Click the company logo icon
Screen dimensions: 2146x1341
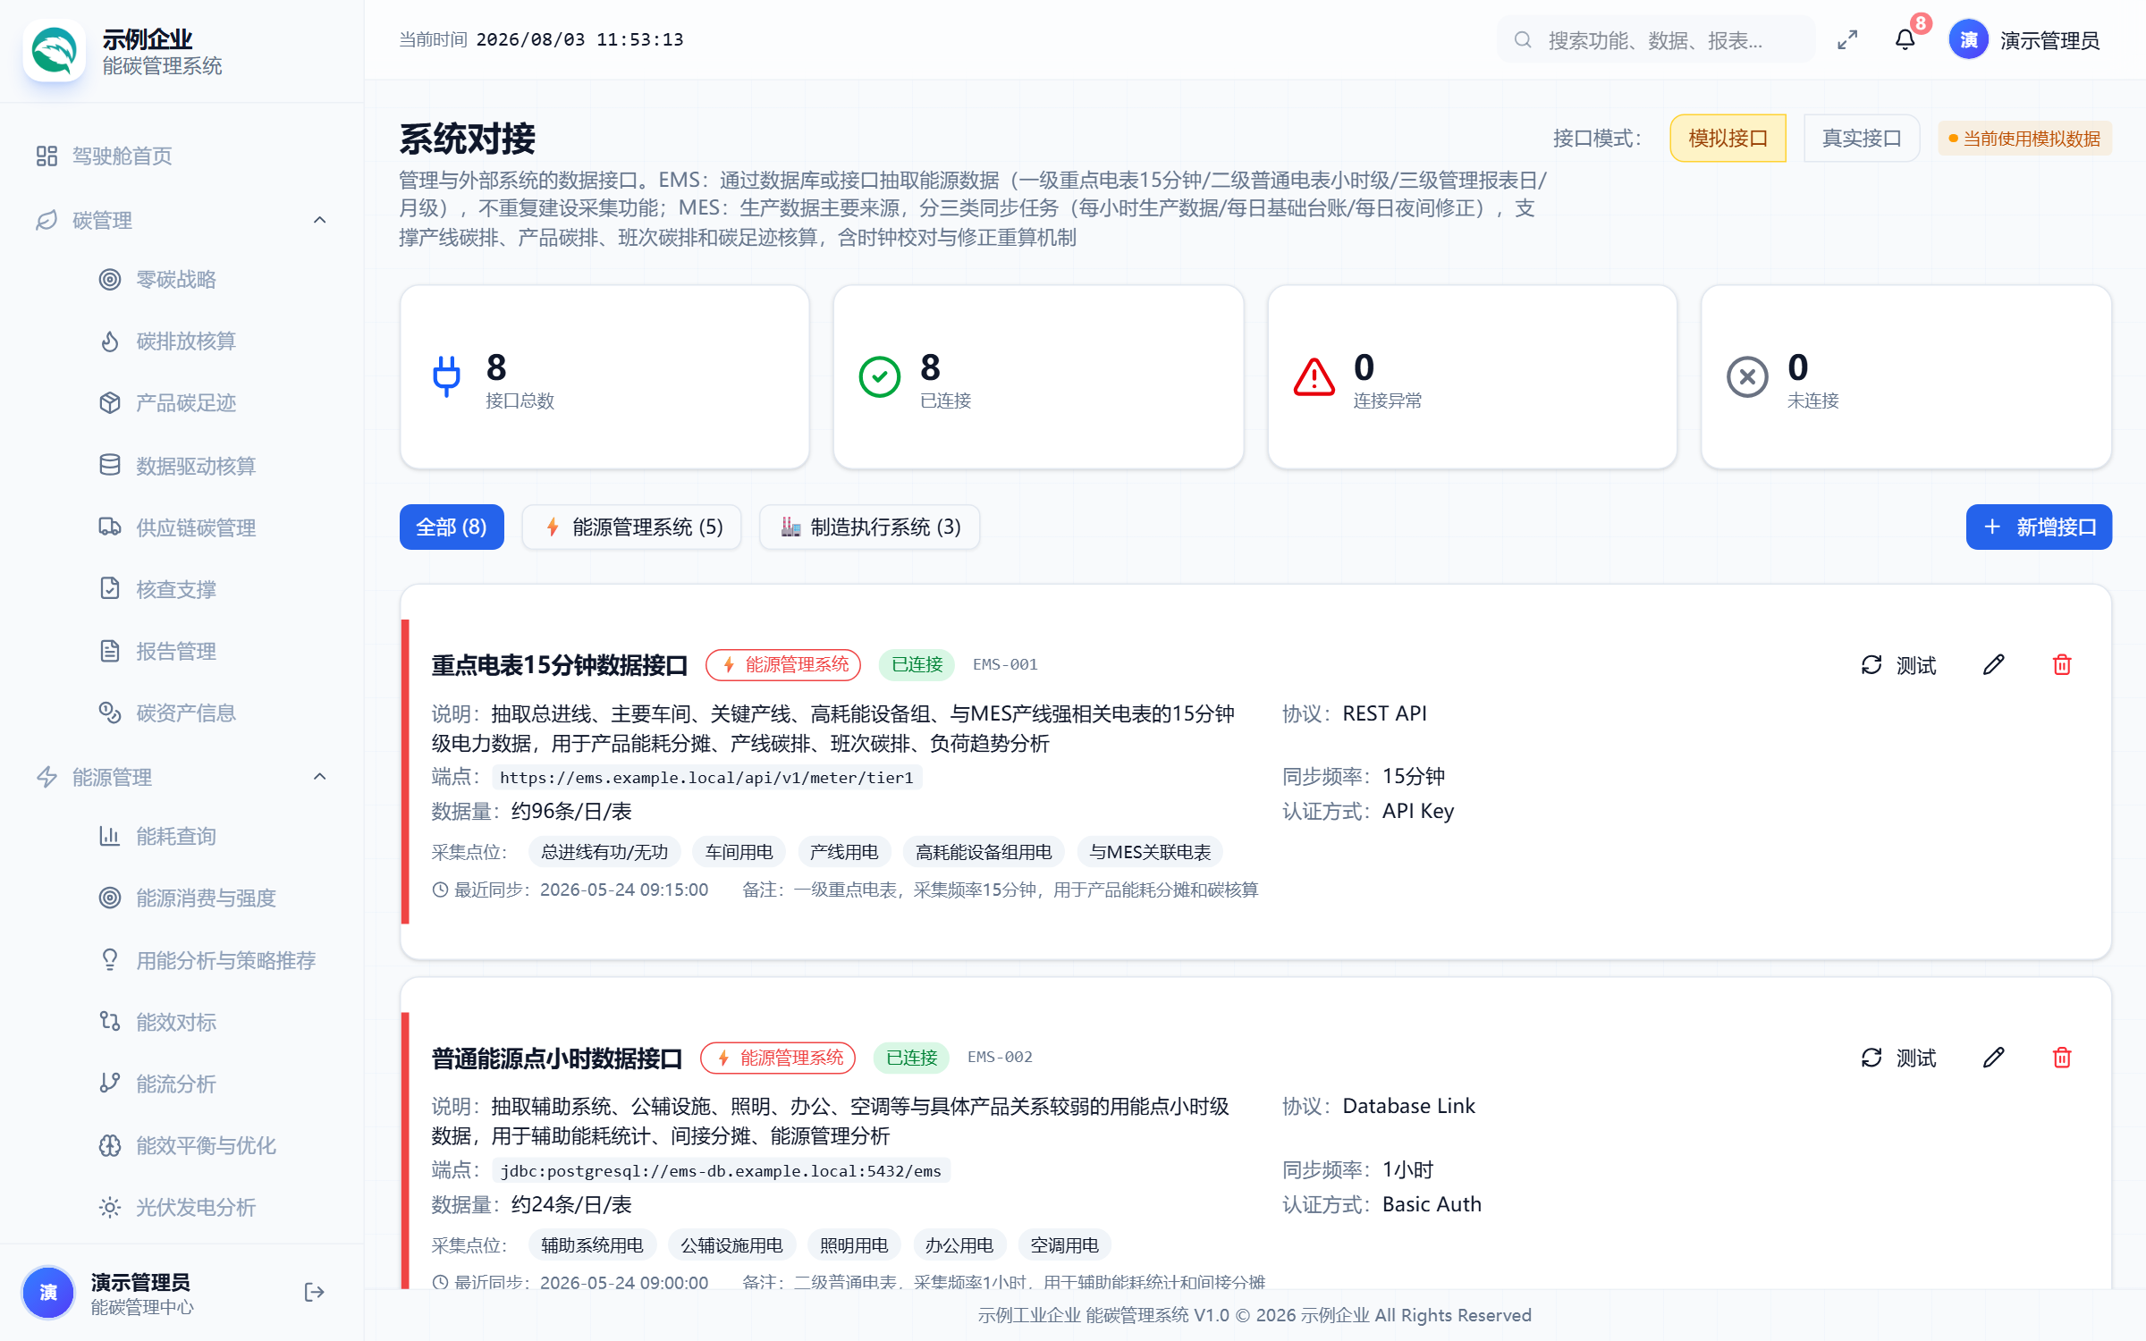click(x=54, y=50)
